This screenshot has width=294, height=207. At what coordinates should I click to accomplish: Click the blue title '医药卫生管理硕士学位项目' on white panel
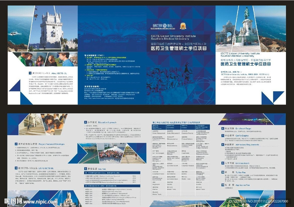point(246,64)
